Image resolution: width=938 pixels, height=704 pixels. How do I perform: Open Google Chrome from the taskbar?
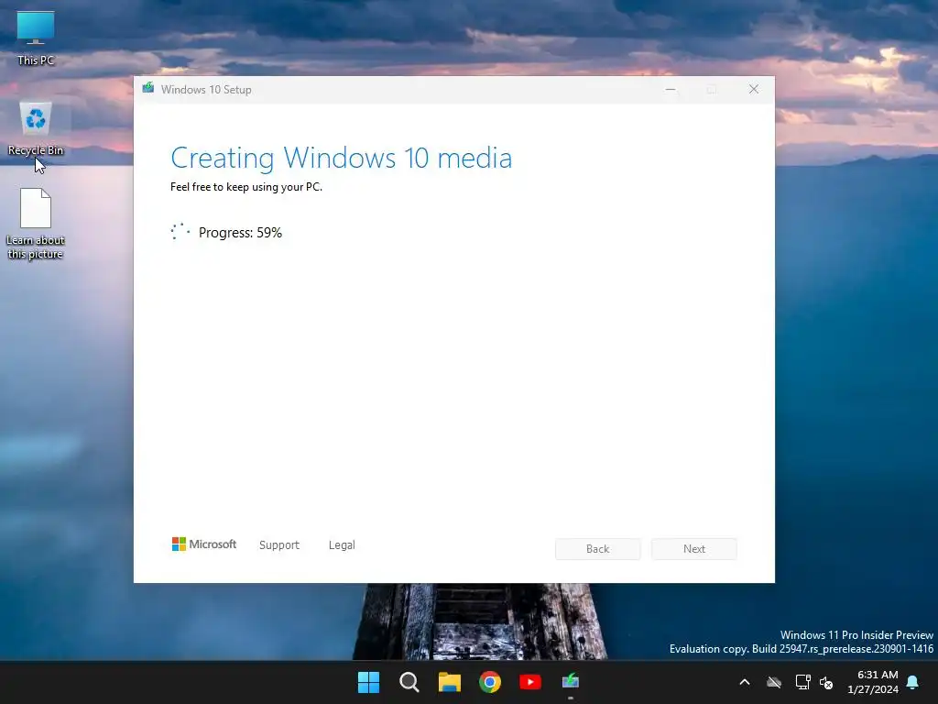(490, 682)
